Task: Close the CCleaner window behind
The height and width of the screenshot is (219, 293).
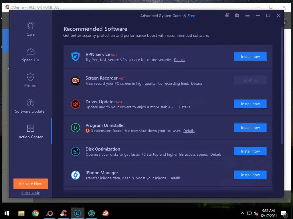Action: point(284,7)
